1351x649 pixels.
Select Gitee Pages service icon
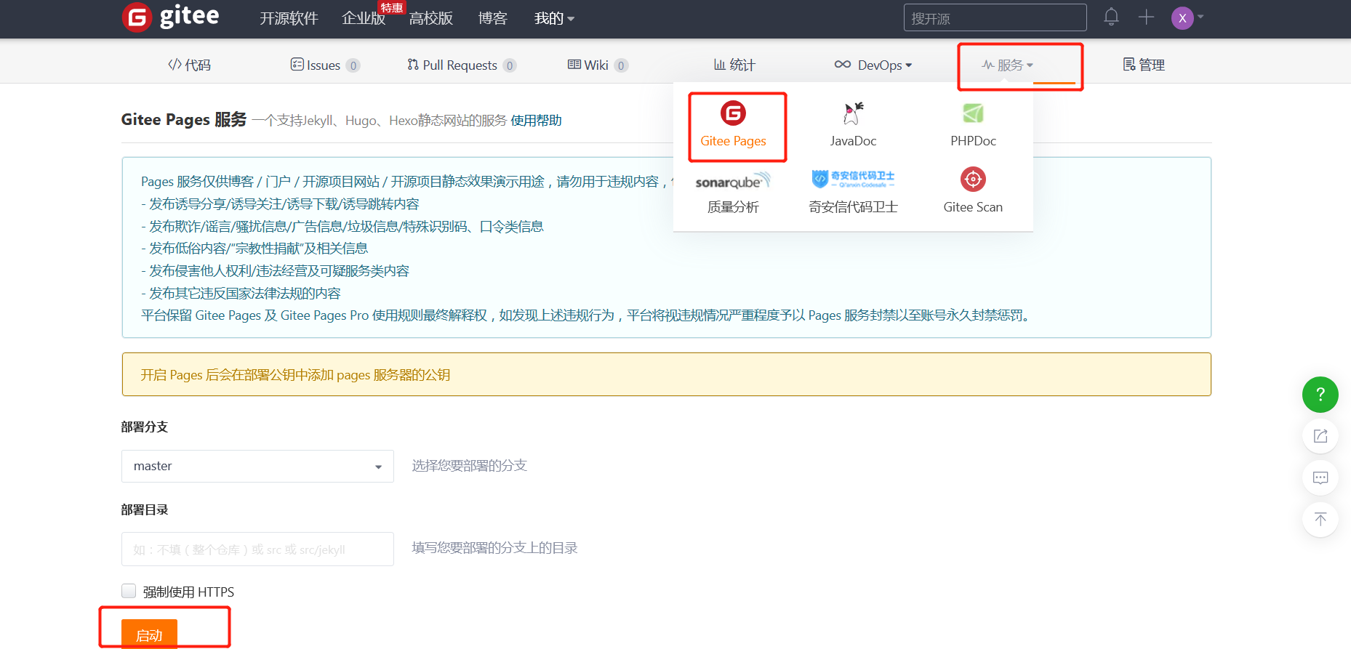(x=733, y=113)
